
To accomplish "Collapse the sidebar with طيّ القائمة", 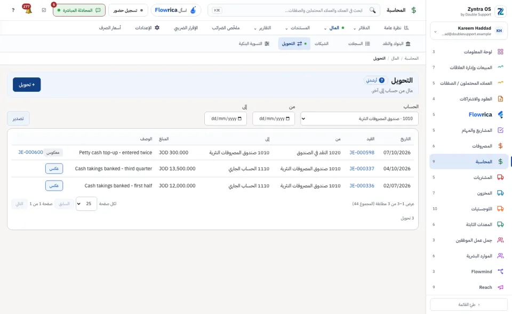I will tap(469, 304).
